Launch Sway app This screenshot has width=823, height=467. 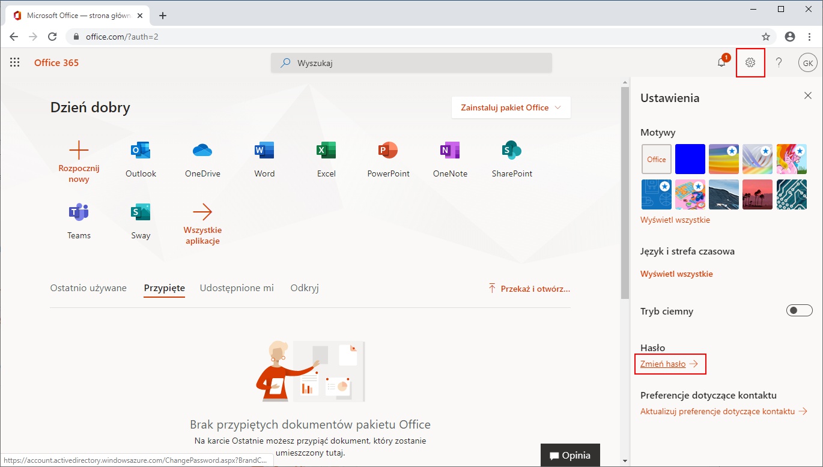click(x=141, y=221)
